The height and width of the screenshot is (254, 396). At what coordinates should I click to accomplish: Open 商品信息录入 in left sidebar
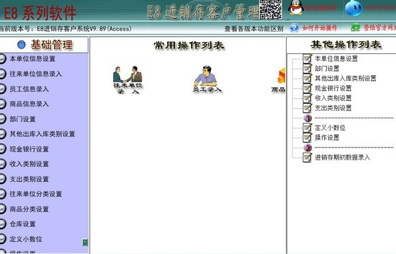pyautogui.click(x=29, y=104)
